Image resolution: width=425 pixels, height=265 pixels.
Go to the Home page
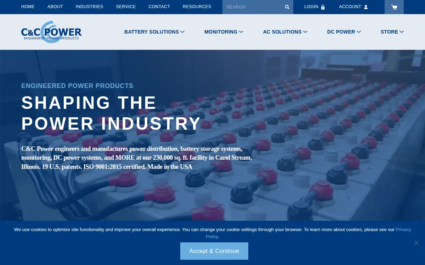coord(28,7)
